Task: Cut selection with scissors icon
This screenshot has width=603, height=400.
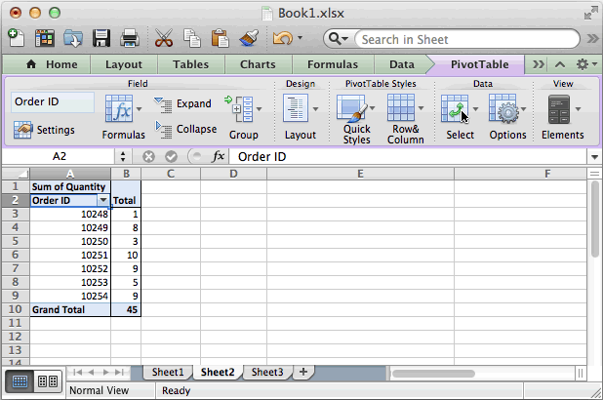Action: coord(164,38)
